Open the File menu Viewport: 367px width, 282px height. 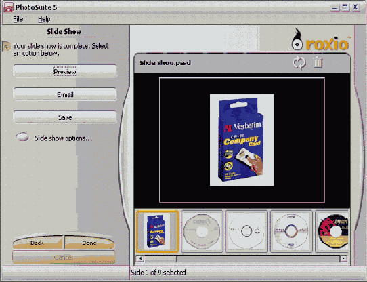point(18,19)
